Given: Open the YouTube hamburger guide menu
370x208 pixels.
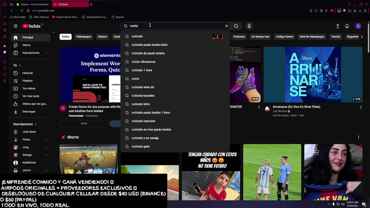Looking at the screenshot, I should click(x=16, y=26).
